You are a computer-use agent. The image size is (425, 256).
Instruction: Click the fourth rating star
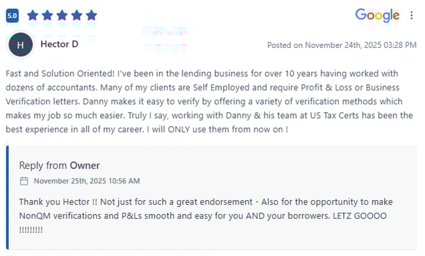click(77, 15)
